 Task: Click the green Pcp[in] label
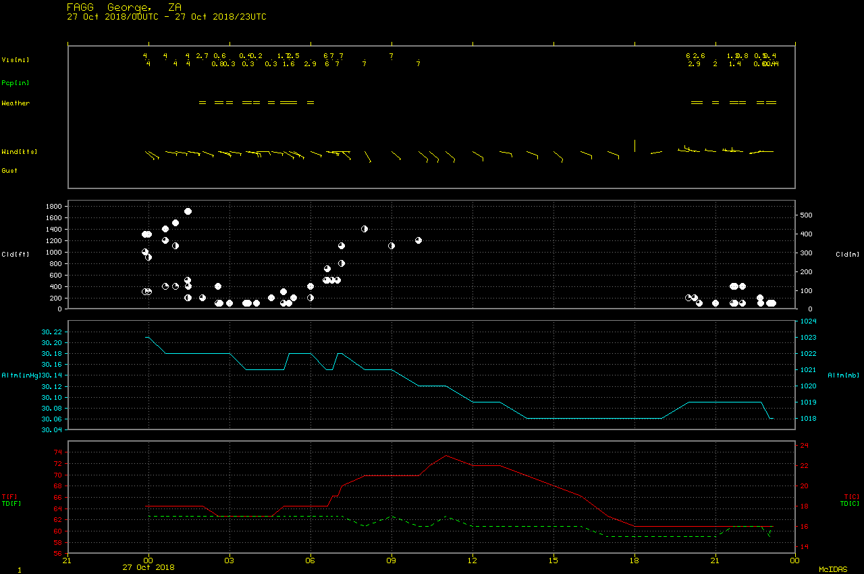[16, 83]
